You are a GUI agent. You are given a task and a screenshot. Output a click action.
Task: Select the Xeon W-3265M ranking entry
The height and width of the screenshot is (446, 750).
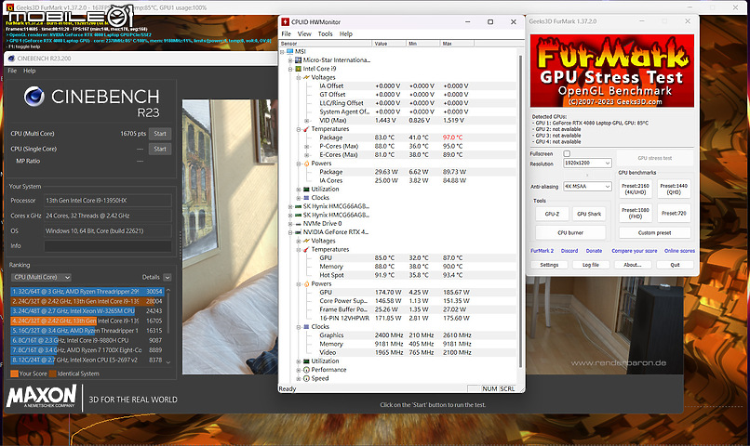(x=87, y=311)
